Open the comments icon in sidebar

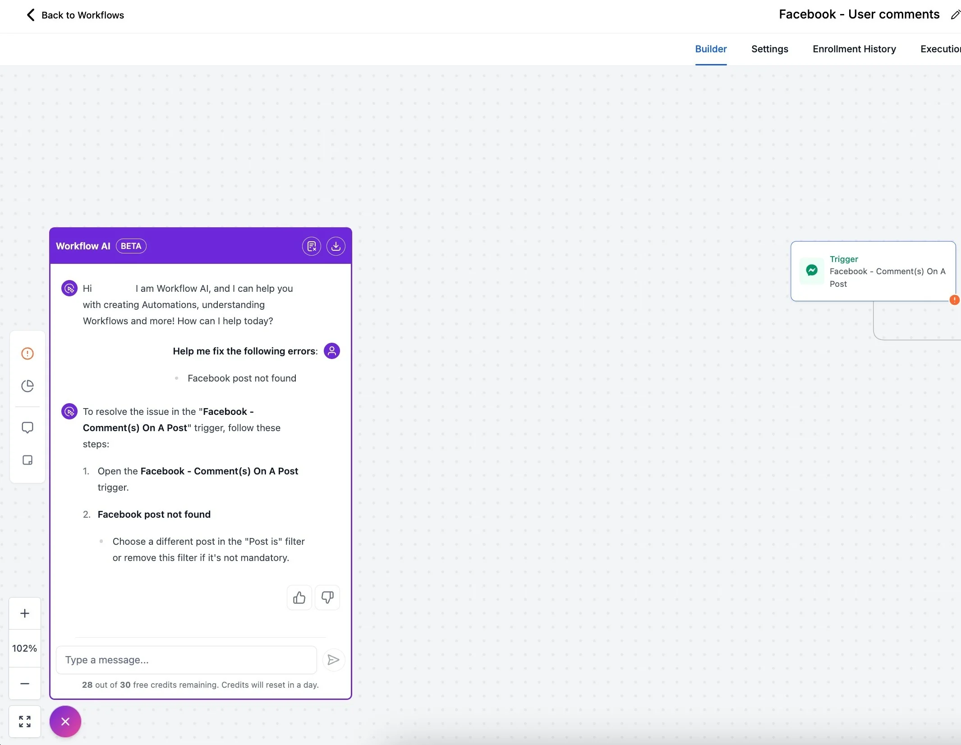28,428
